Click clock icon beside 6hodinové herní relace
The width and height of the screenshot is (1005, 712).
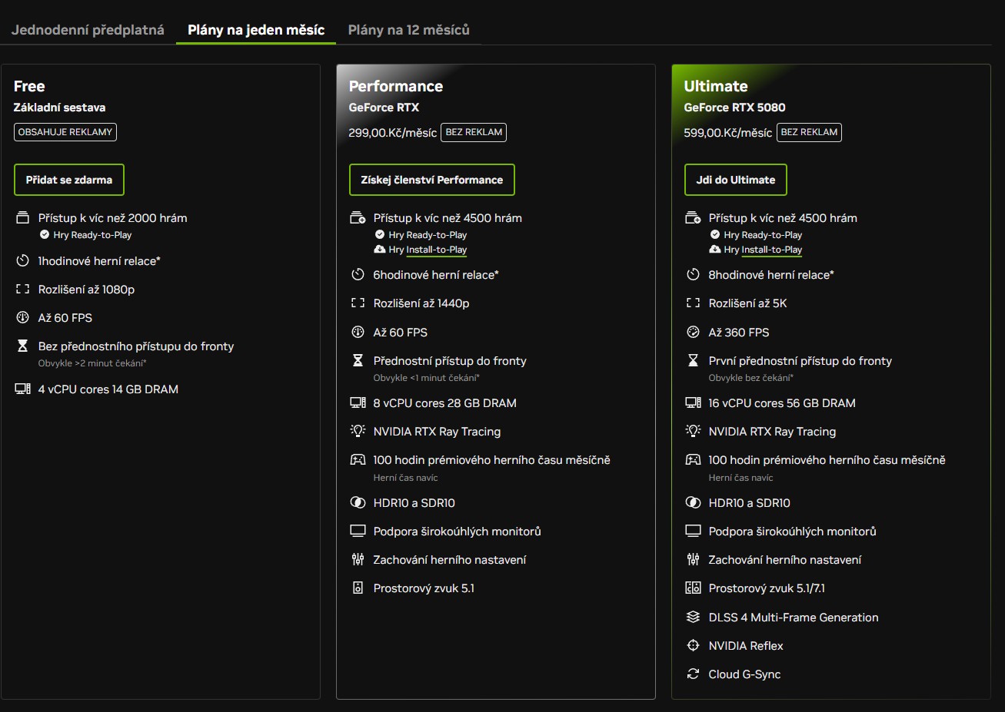(358, 275)
